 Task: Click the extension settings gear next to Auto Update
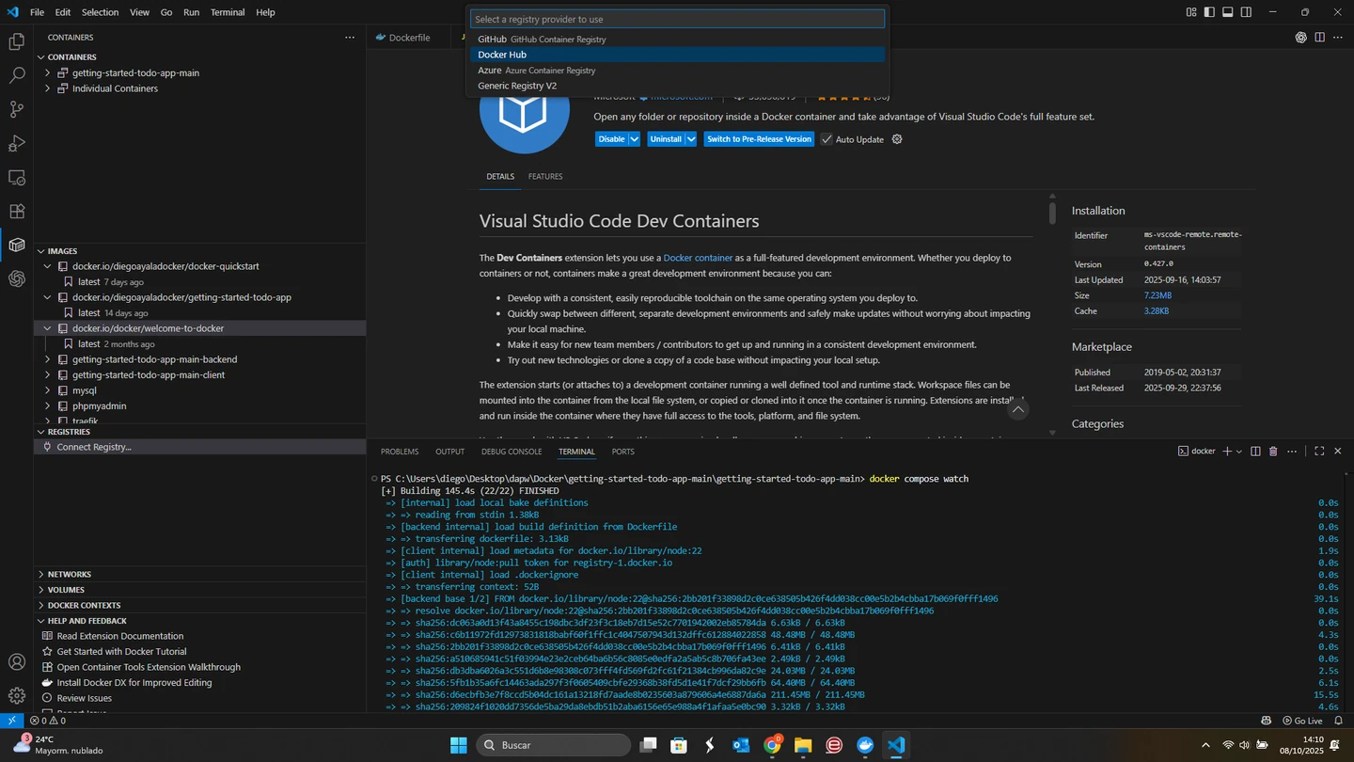[897, 139]
